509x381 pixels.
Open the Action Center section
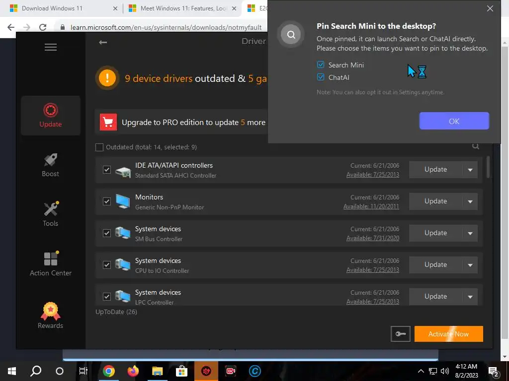pos(51,264)
